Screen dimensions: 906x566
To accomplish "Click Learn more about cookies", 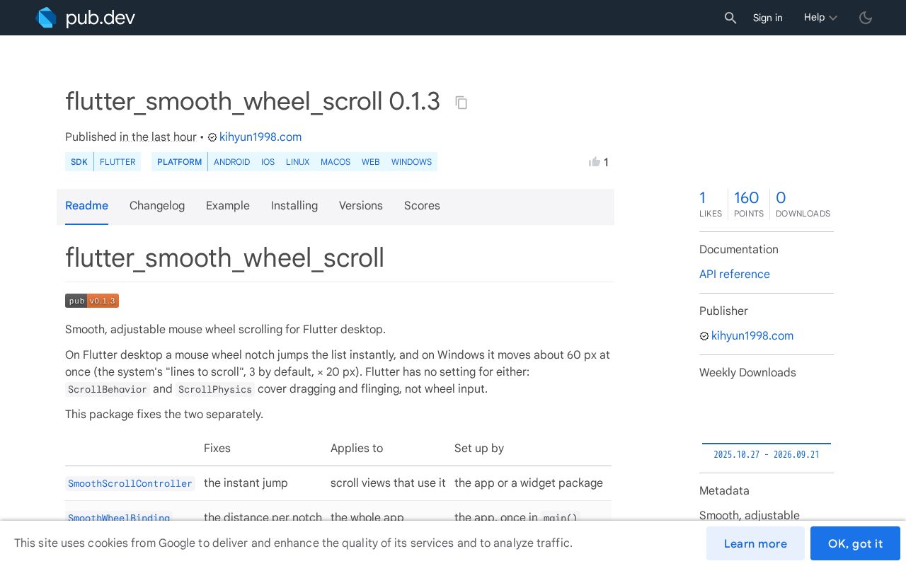I will pyautogui.click(x=755, y=543).
